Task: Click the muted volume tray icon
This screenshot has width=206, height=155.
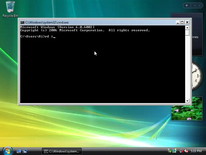Action: click(186, 151)
